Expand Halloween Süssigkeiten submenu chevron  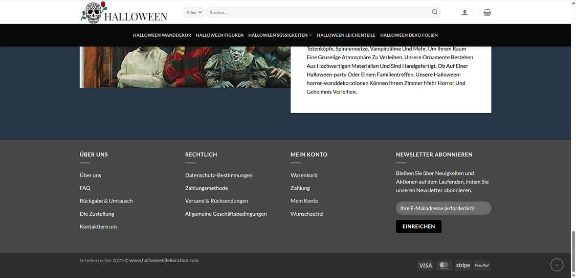click(311, 35)
